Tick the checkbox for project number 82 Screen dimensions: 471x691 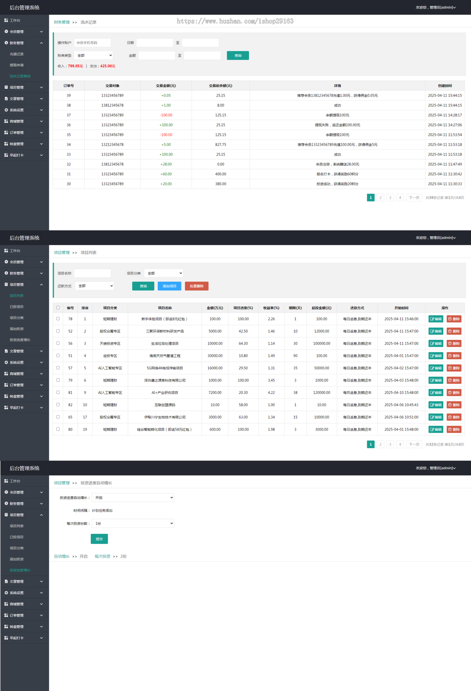coord(58,405)
